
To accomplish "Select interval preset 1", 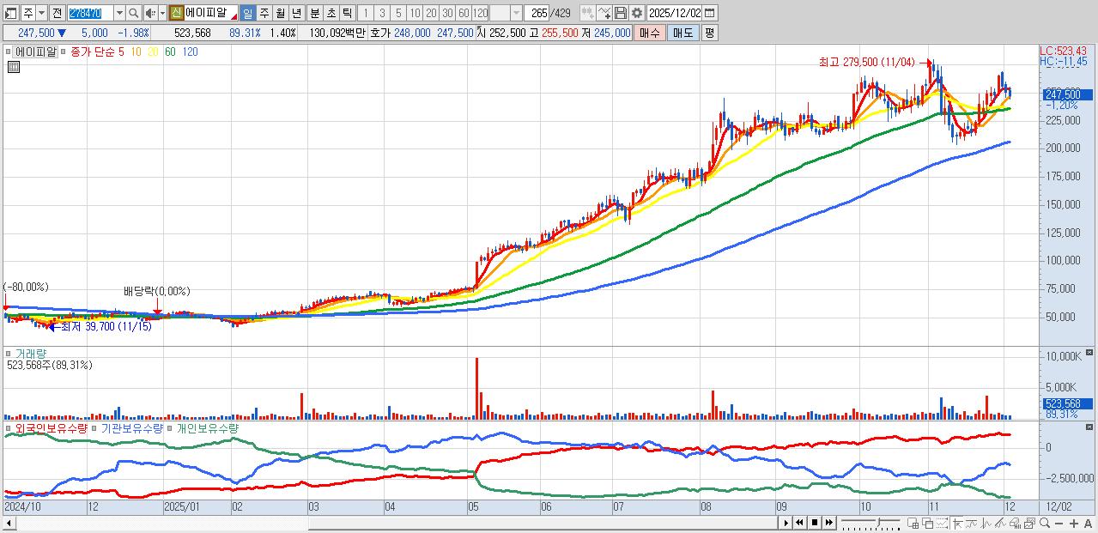I will pos(365,13).
